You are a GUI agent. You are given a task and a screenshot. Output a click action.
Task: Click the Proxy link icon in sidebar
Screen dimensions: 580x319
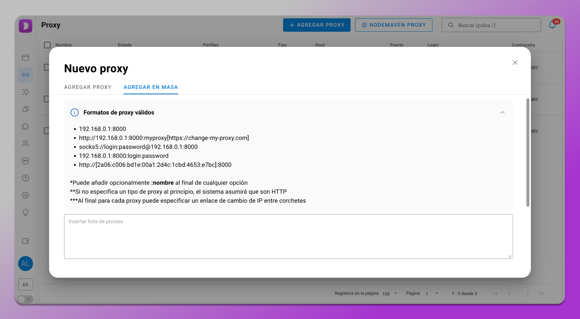[26, 75]
